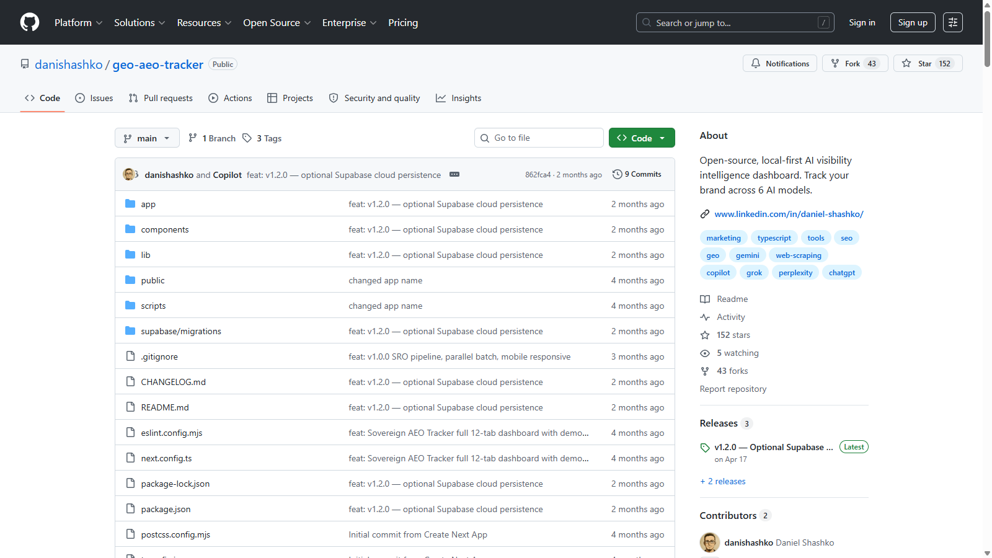Open the global navigation settings icon button
This screenshot has width=992, height=558.
click(x=953, y=22)
